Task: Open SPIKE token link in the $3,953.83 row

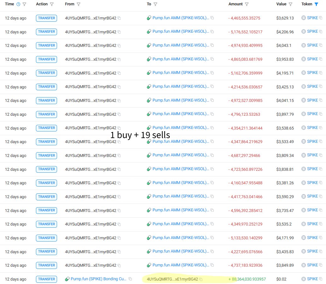Action: point(312,59)
